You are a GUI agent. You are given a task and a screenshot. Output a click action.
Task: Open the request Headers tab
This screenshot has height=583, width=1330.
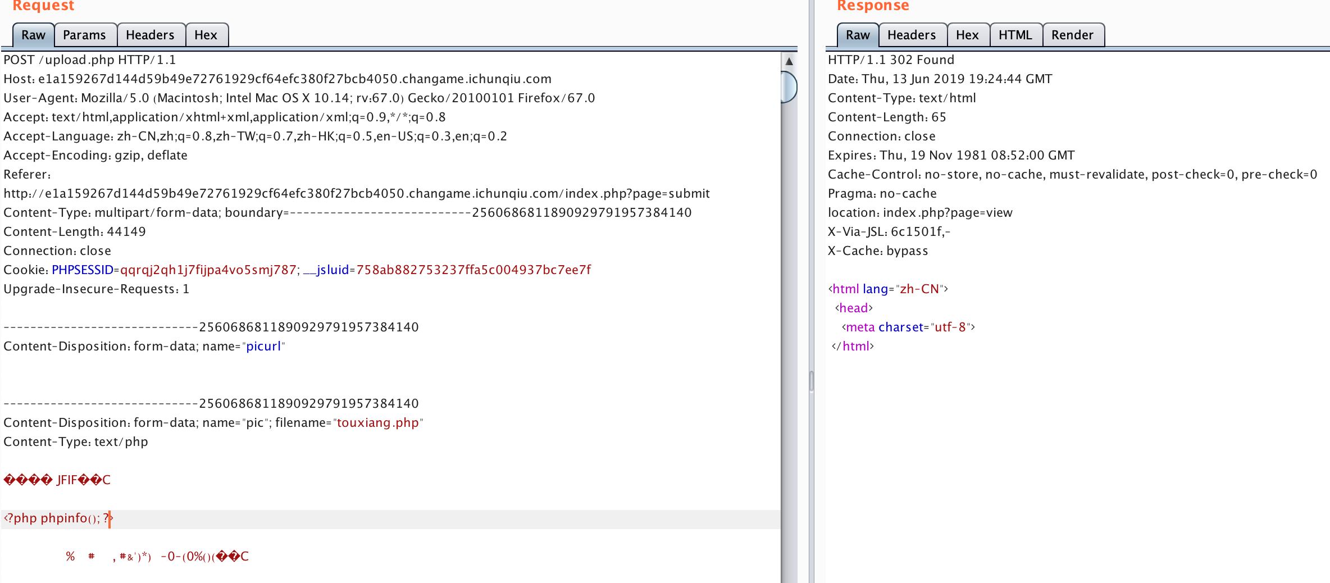point(150,35)
